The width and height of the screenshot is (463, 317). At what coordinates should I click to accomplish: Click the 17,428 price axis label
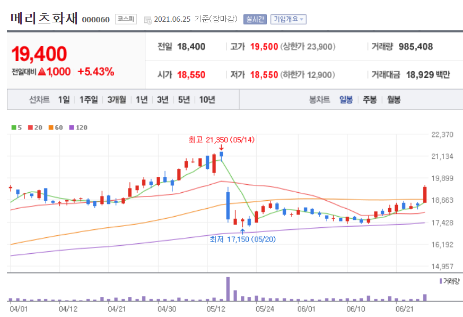[x=442, y=222]
